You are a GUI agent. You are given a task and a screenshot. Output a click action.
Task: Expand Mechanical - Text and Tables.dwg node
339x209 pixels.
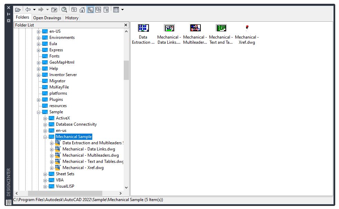[x=51, y=162]
